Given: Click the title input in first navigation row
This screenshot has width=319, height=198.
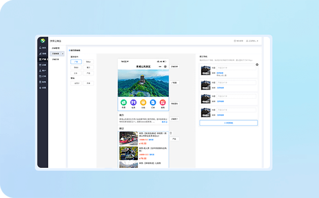Looking at the screenshot, I should pos(236,68).
